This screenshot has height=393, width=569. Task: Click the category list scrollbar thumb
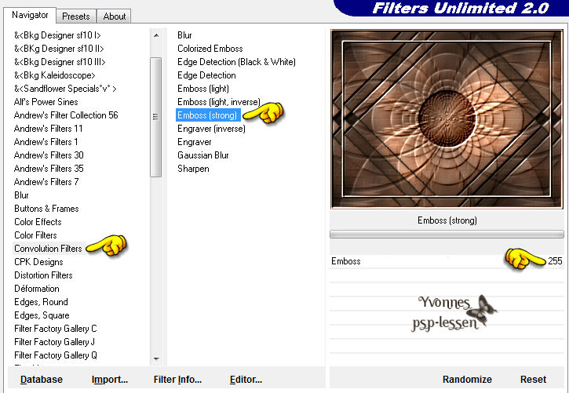(x=155, y=117)
